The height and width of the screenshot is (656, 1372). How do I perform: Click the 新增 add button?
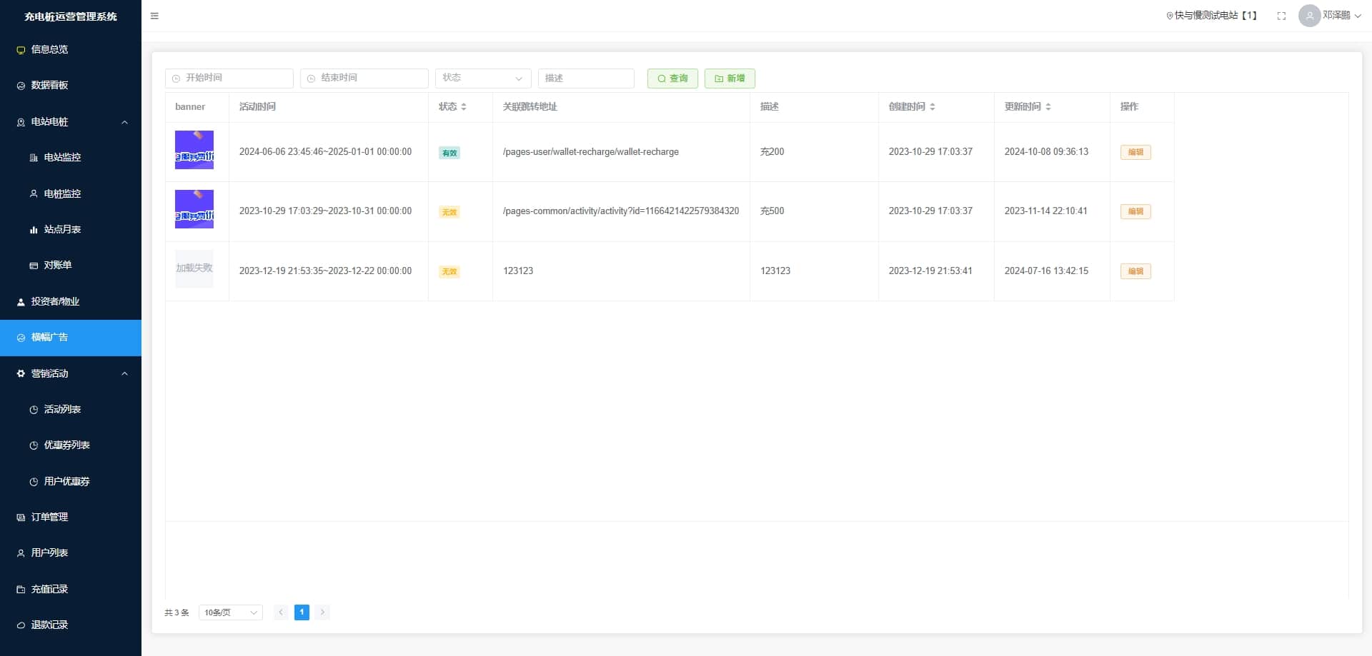730,79
